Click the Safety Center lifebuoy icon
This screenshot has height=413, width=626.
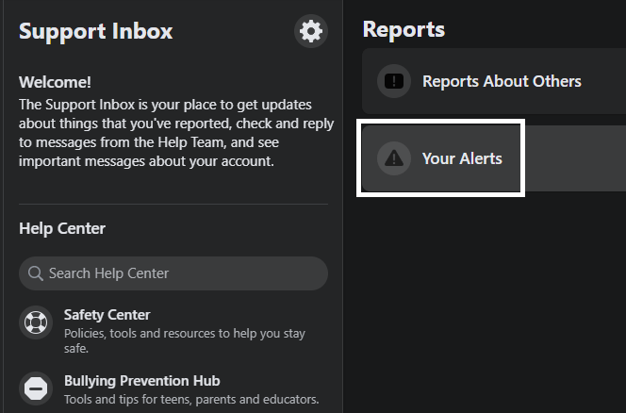[36, 322]
